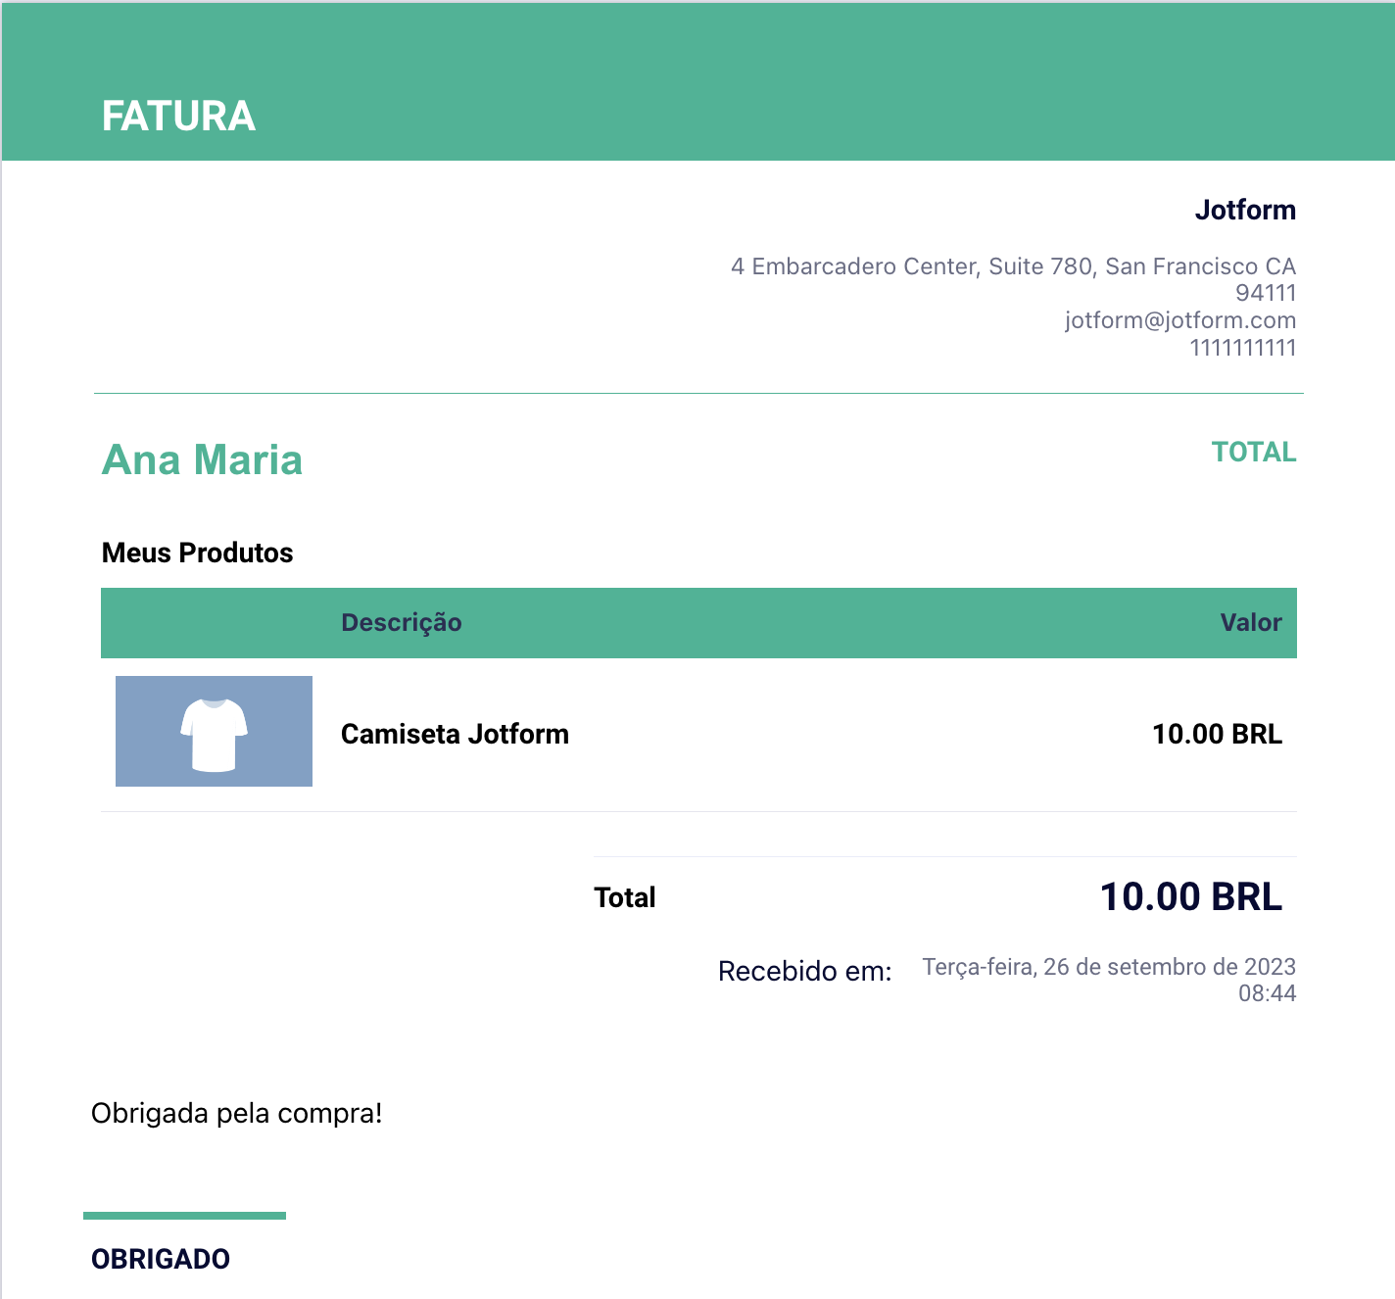
Task: Click the Meus Produtos heading
Action: (197, 553)
